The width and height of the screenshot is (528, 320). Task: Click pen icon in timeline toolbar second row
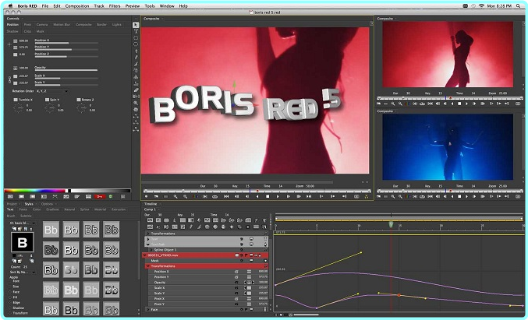coord(191,227)
